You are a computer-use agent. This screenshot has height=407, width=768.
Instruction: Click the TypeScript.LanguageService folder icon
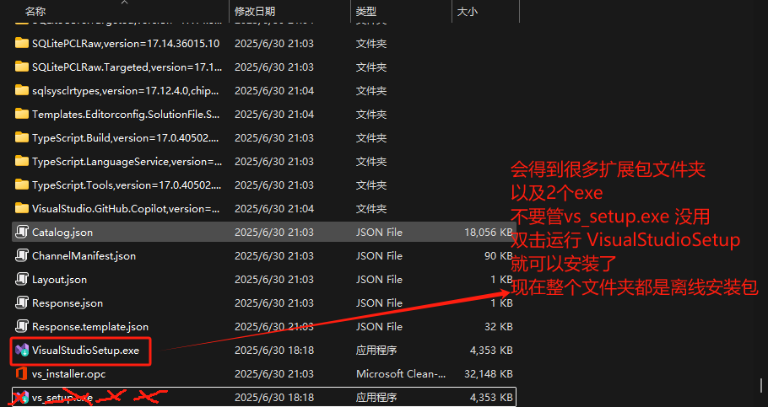pos(22,161)
